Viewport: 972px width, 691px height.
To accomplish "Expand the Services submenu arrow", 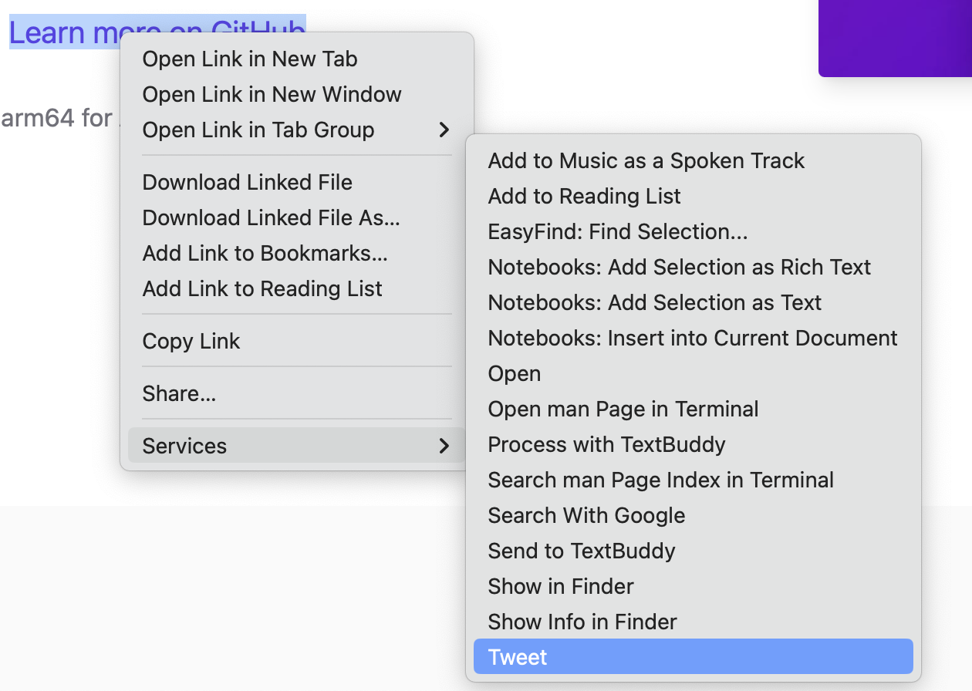I will (444, 446).
